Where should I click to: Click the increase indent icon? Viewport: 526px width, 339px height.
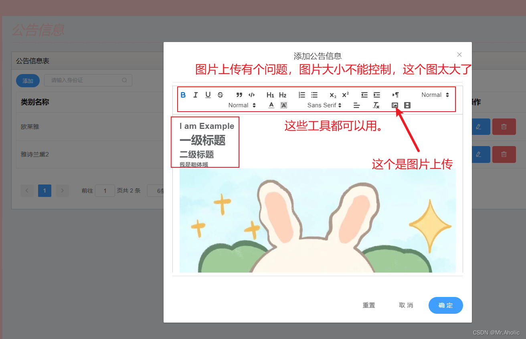click(377, 95)
